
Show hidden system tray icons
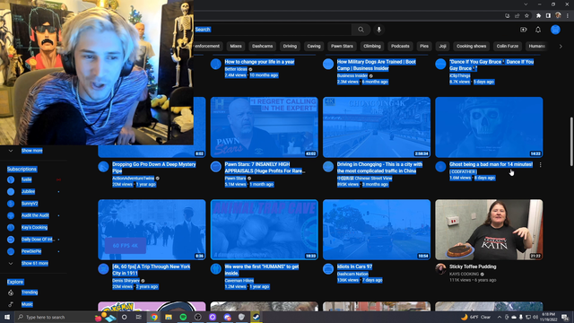click(500, 317)
